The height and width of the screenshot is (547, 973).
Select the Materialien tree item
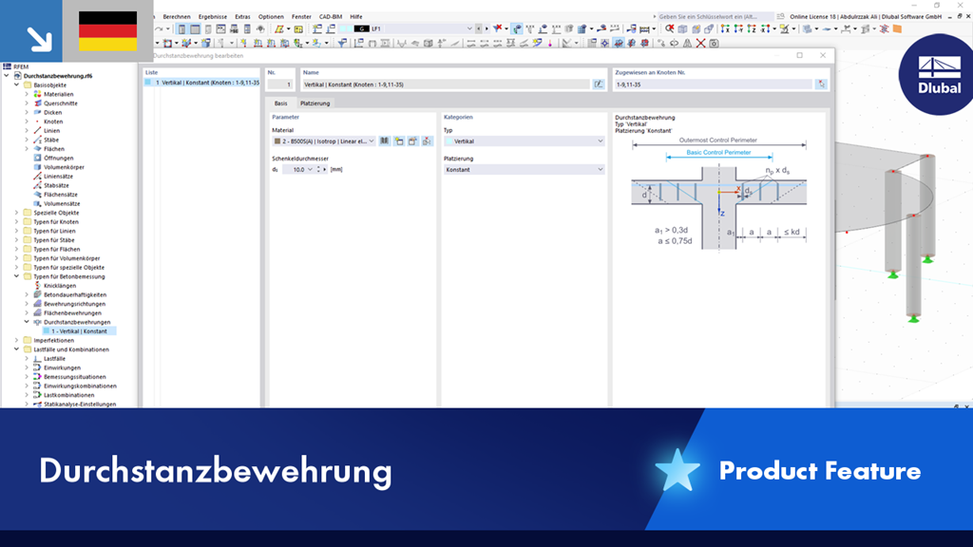point(58,94)
